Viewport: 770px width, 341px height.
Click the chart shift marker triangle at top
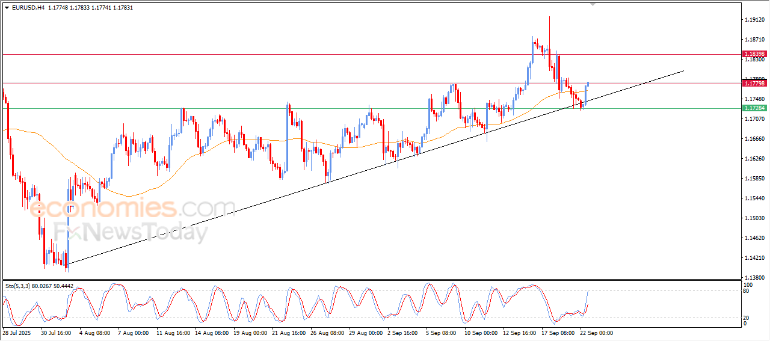pos(594,5)
